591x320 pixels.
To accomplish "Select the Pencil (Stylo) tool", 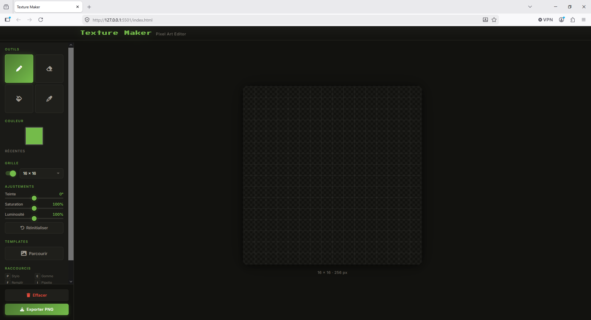I will pos(19,69).
